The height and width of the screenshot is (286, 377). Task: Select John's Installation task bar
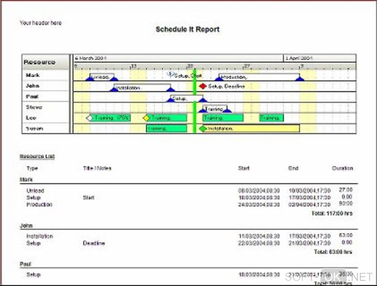click(142, 88)
